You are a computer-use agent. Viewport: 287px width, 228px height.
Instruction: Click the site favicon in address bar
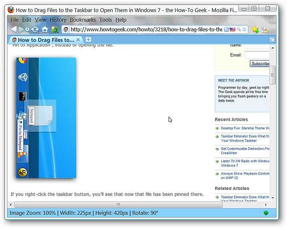[x=66, y=30]
